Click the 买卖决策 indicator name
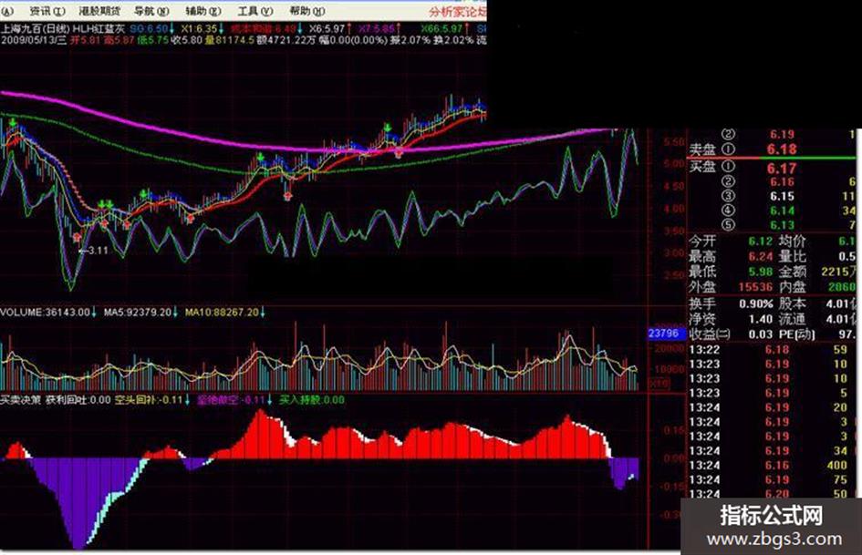Screen dimensions: 862x555 [x=20, y=400]
